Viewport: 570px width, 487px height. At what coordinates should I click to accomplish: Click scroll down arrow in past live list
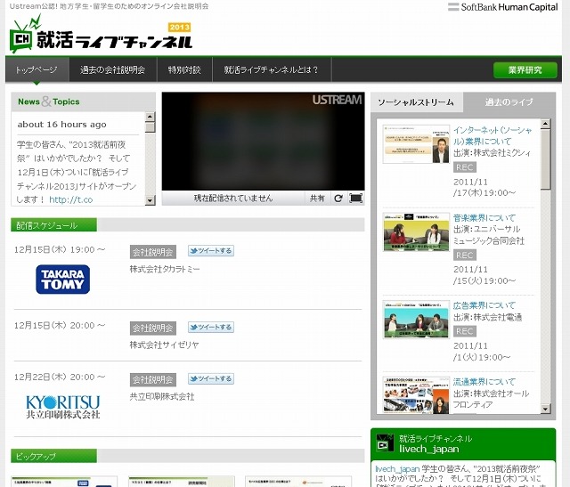coord(545,409)
